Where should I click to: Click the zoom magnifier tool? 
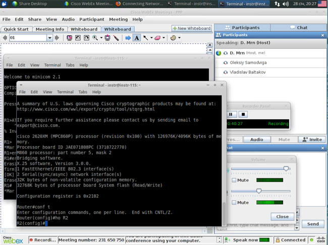[x=95, y=38]
